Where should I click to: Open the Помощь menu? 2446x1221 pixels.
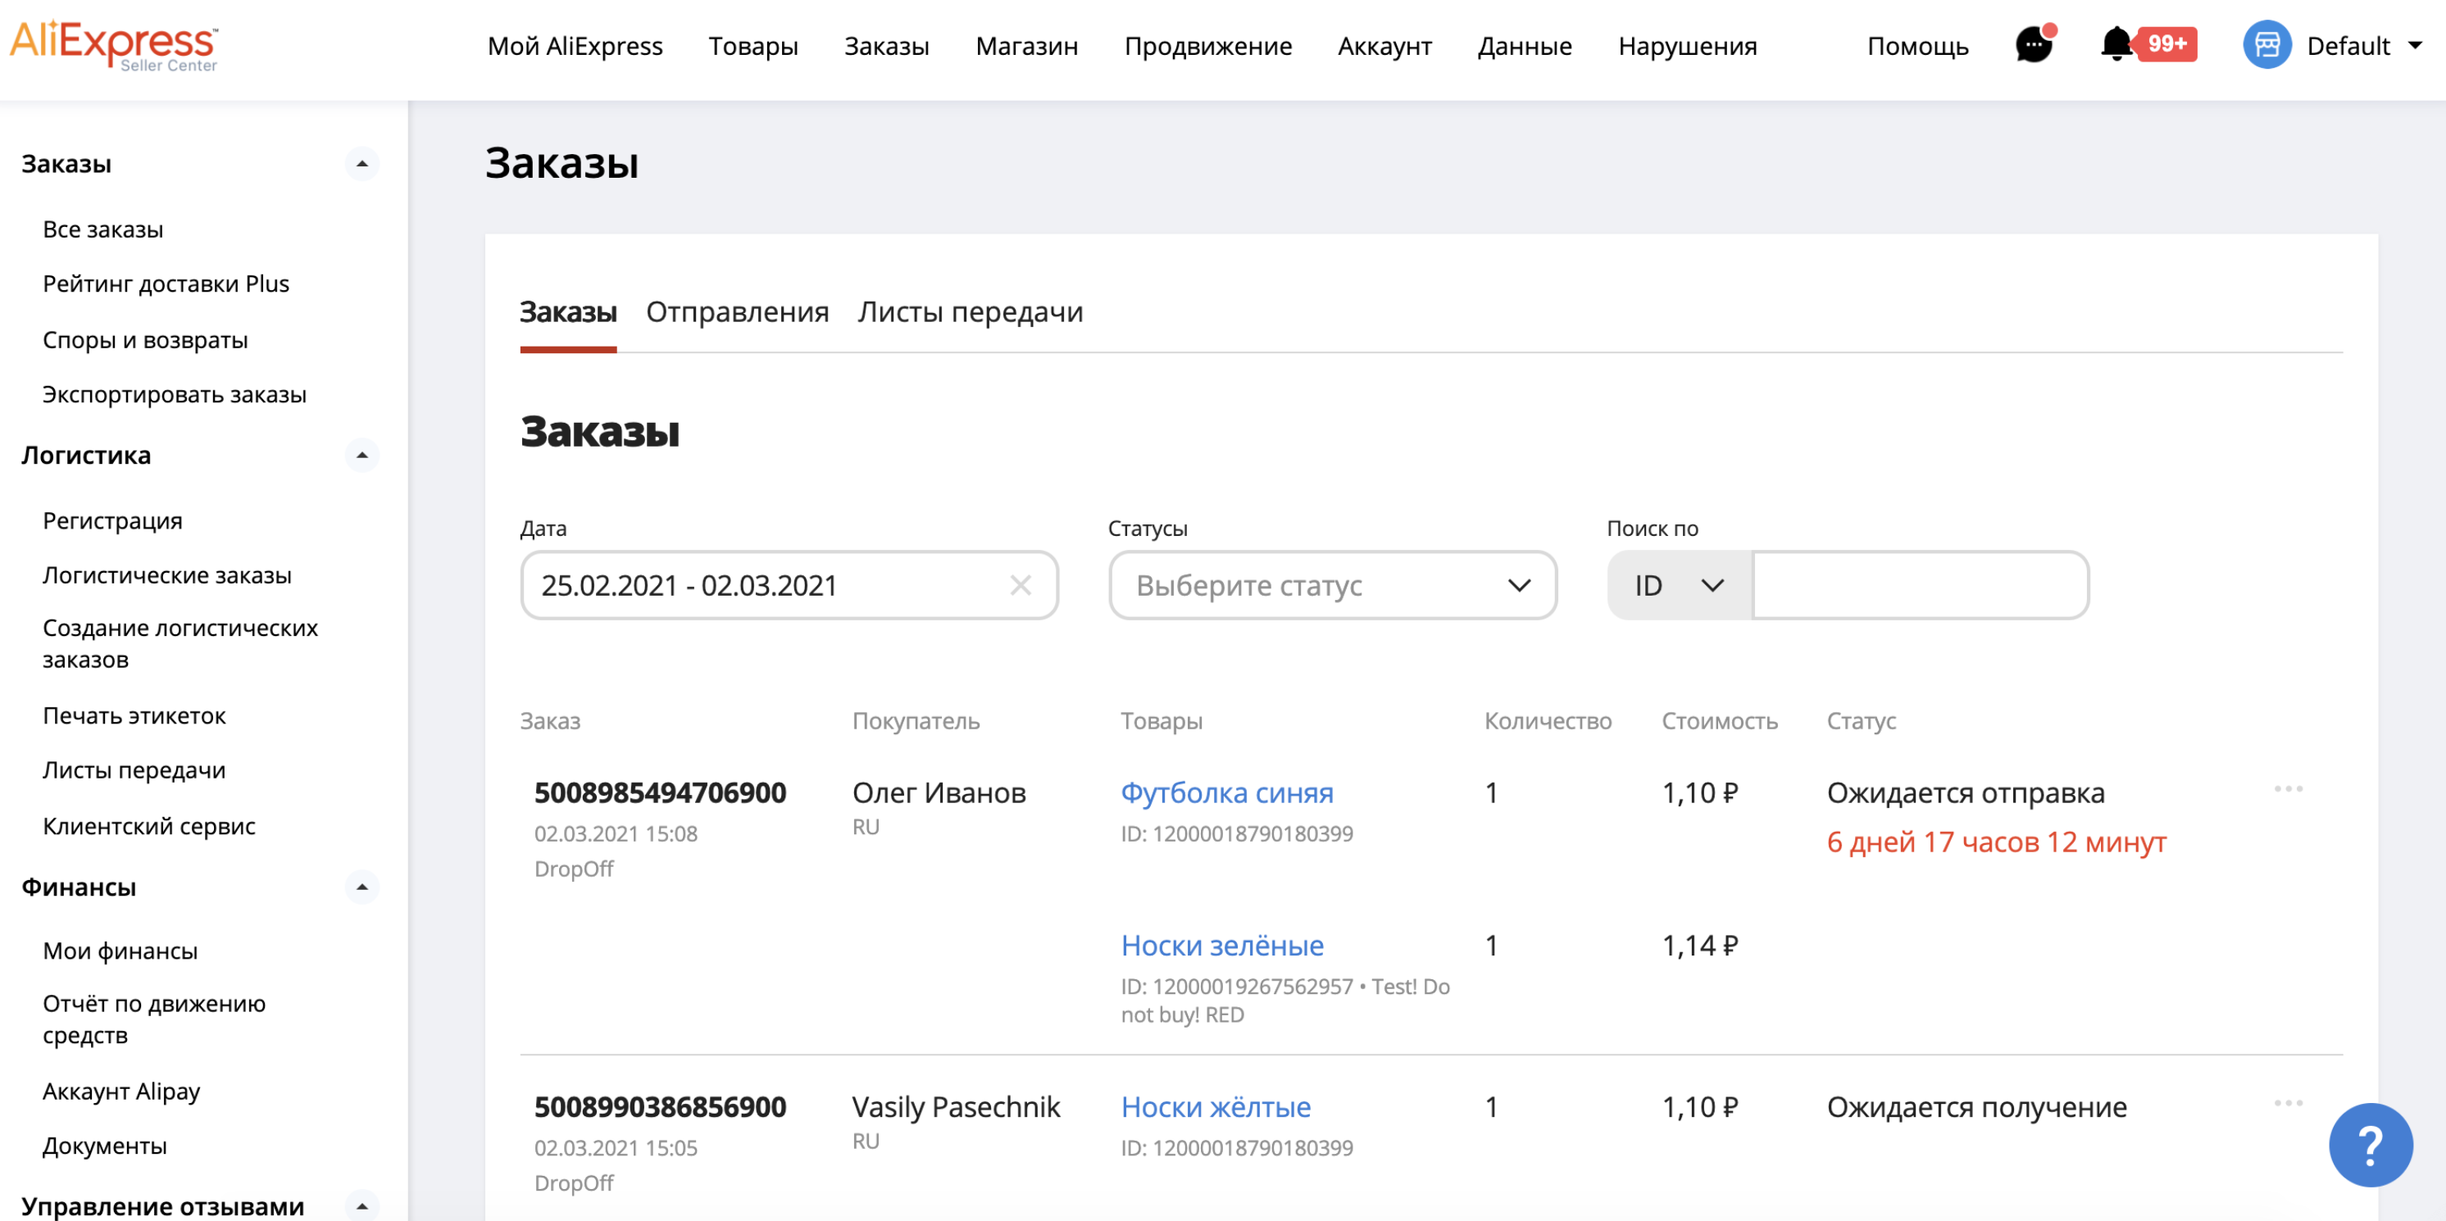[1917, 46]
